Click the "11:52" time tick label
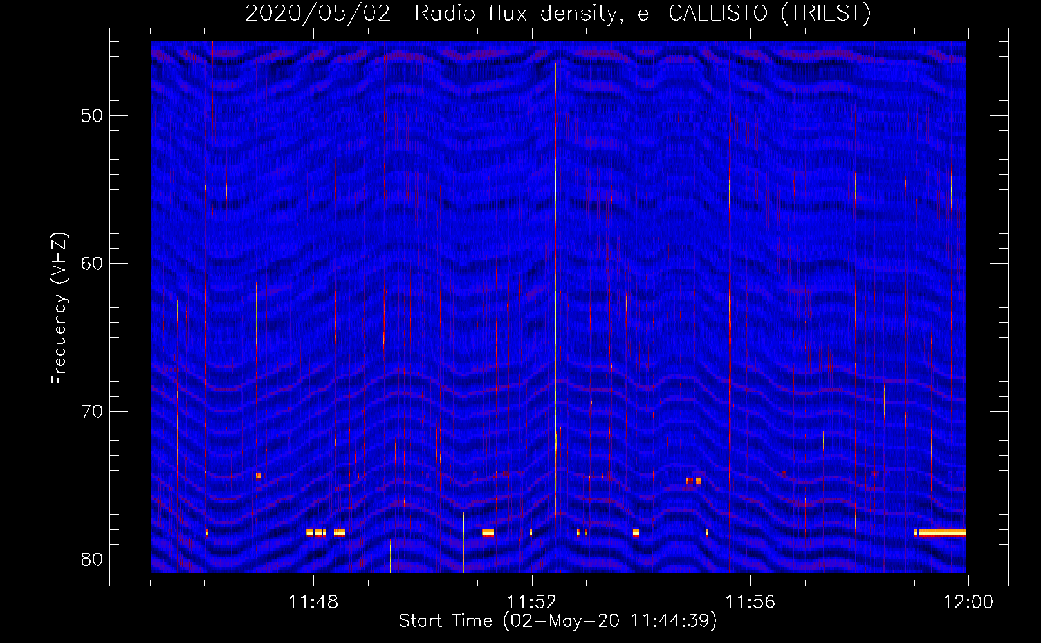The width and height of the screenshot is (1041, 643). click(x=532, y=602)
